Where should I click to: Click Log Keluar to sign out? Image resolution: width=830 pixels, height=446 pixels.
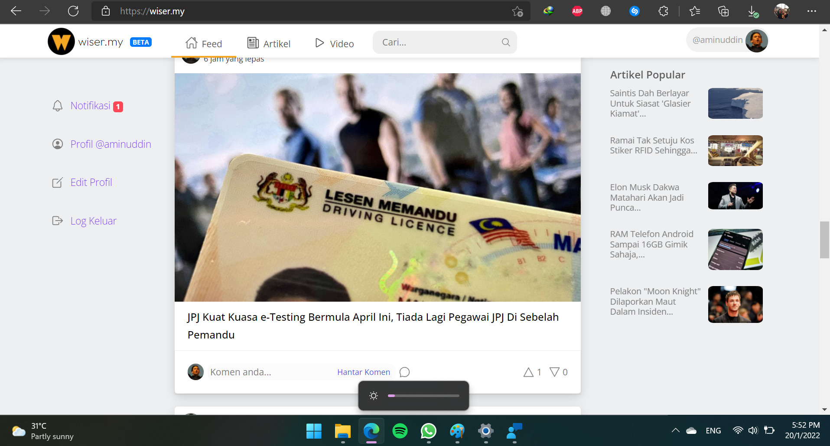(x=93, y=221)
